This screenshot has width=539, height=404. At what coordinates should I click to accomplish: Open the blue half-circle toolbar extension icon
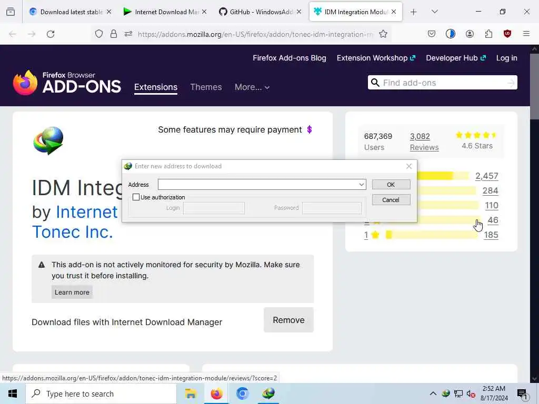click(x=451, y=34)
